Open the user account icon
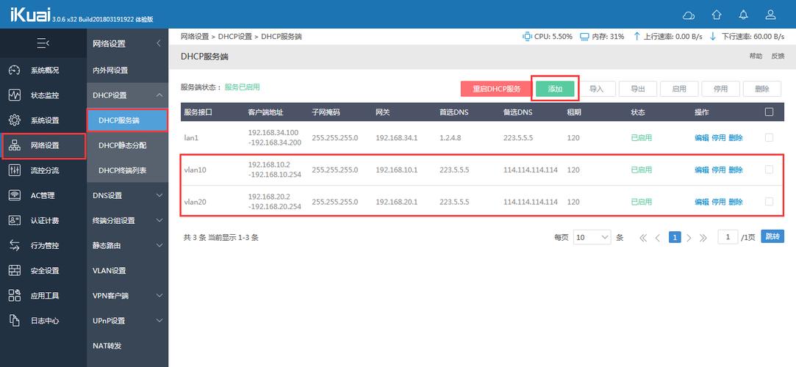The height and width of the screenshot is (367, 796). [x=771, y=15]
